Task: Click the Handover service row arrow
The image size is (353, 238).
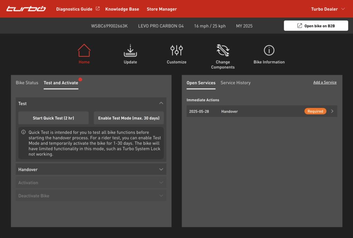Action: [x=332, y=111]
